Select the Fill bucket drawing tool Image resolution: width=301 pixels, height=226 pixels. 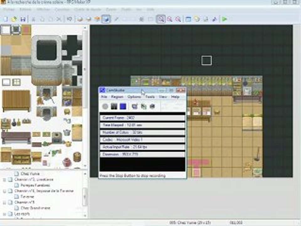142,19
